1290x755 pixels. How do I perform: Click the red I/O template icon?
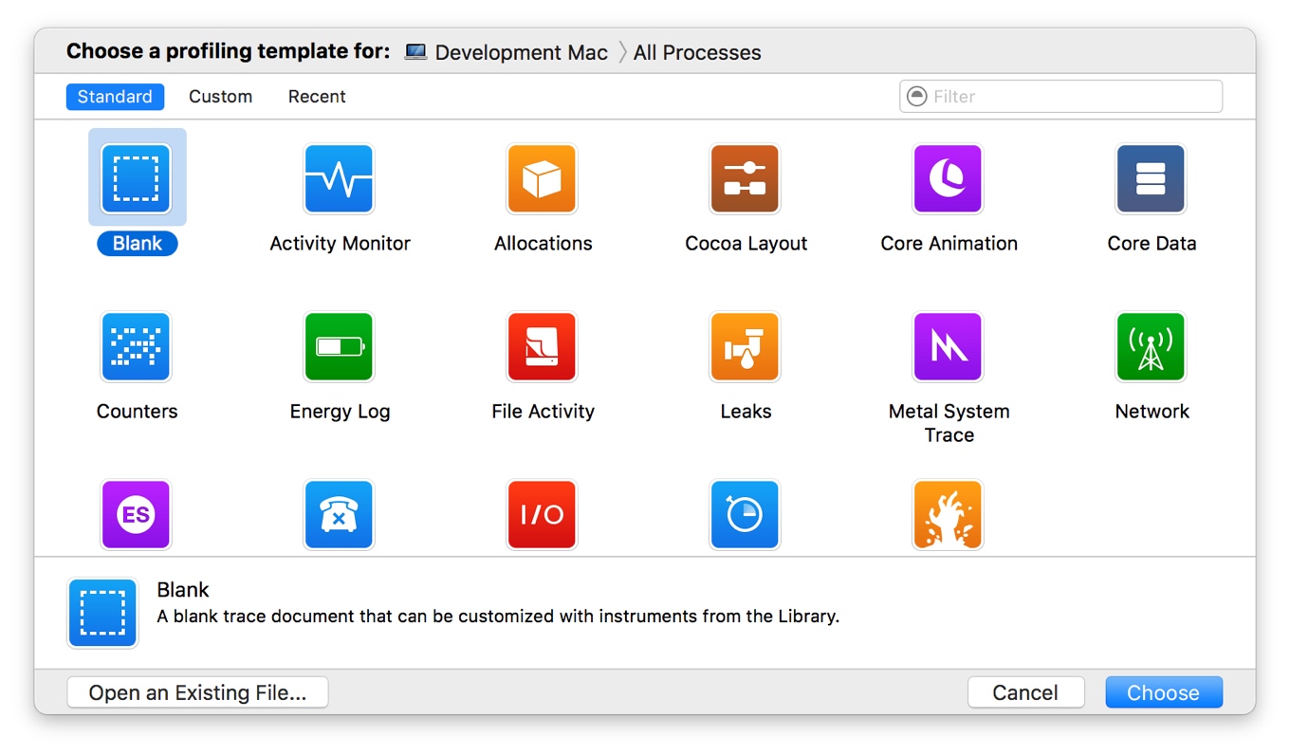542,515
